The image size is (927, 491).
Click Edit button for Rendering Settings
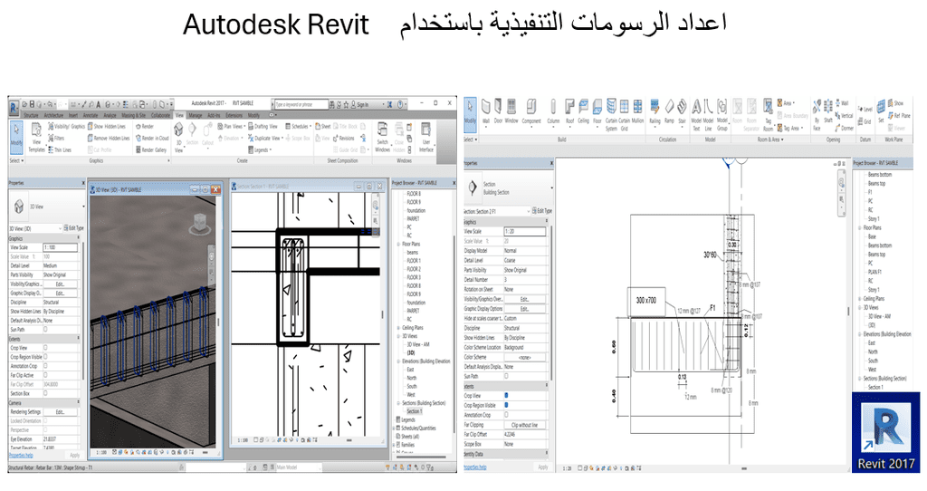click(61, 411)
